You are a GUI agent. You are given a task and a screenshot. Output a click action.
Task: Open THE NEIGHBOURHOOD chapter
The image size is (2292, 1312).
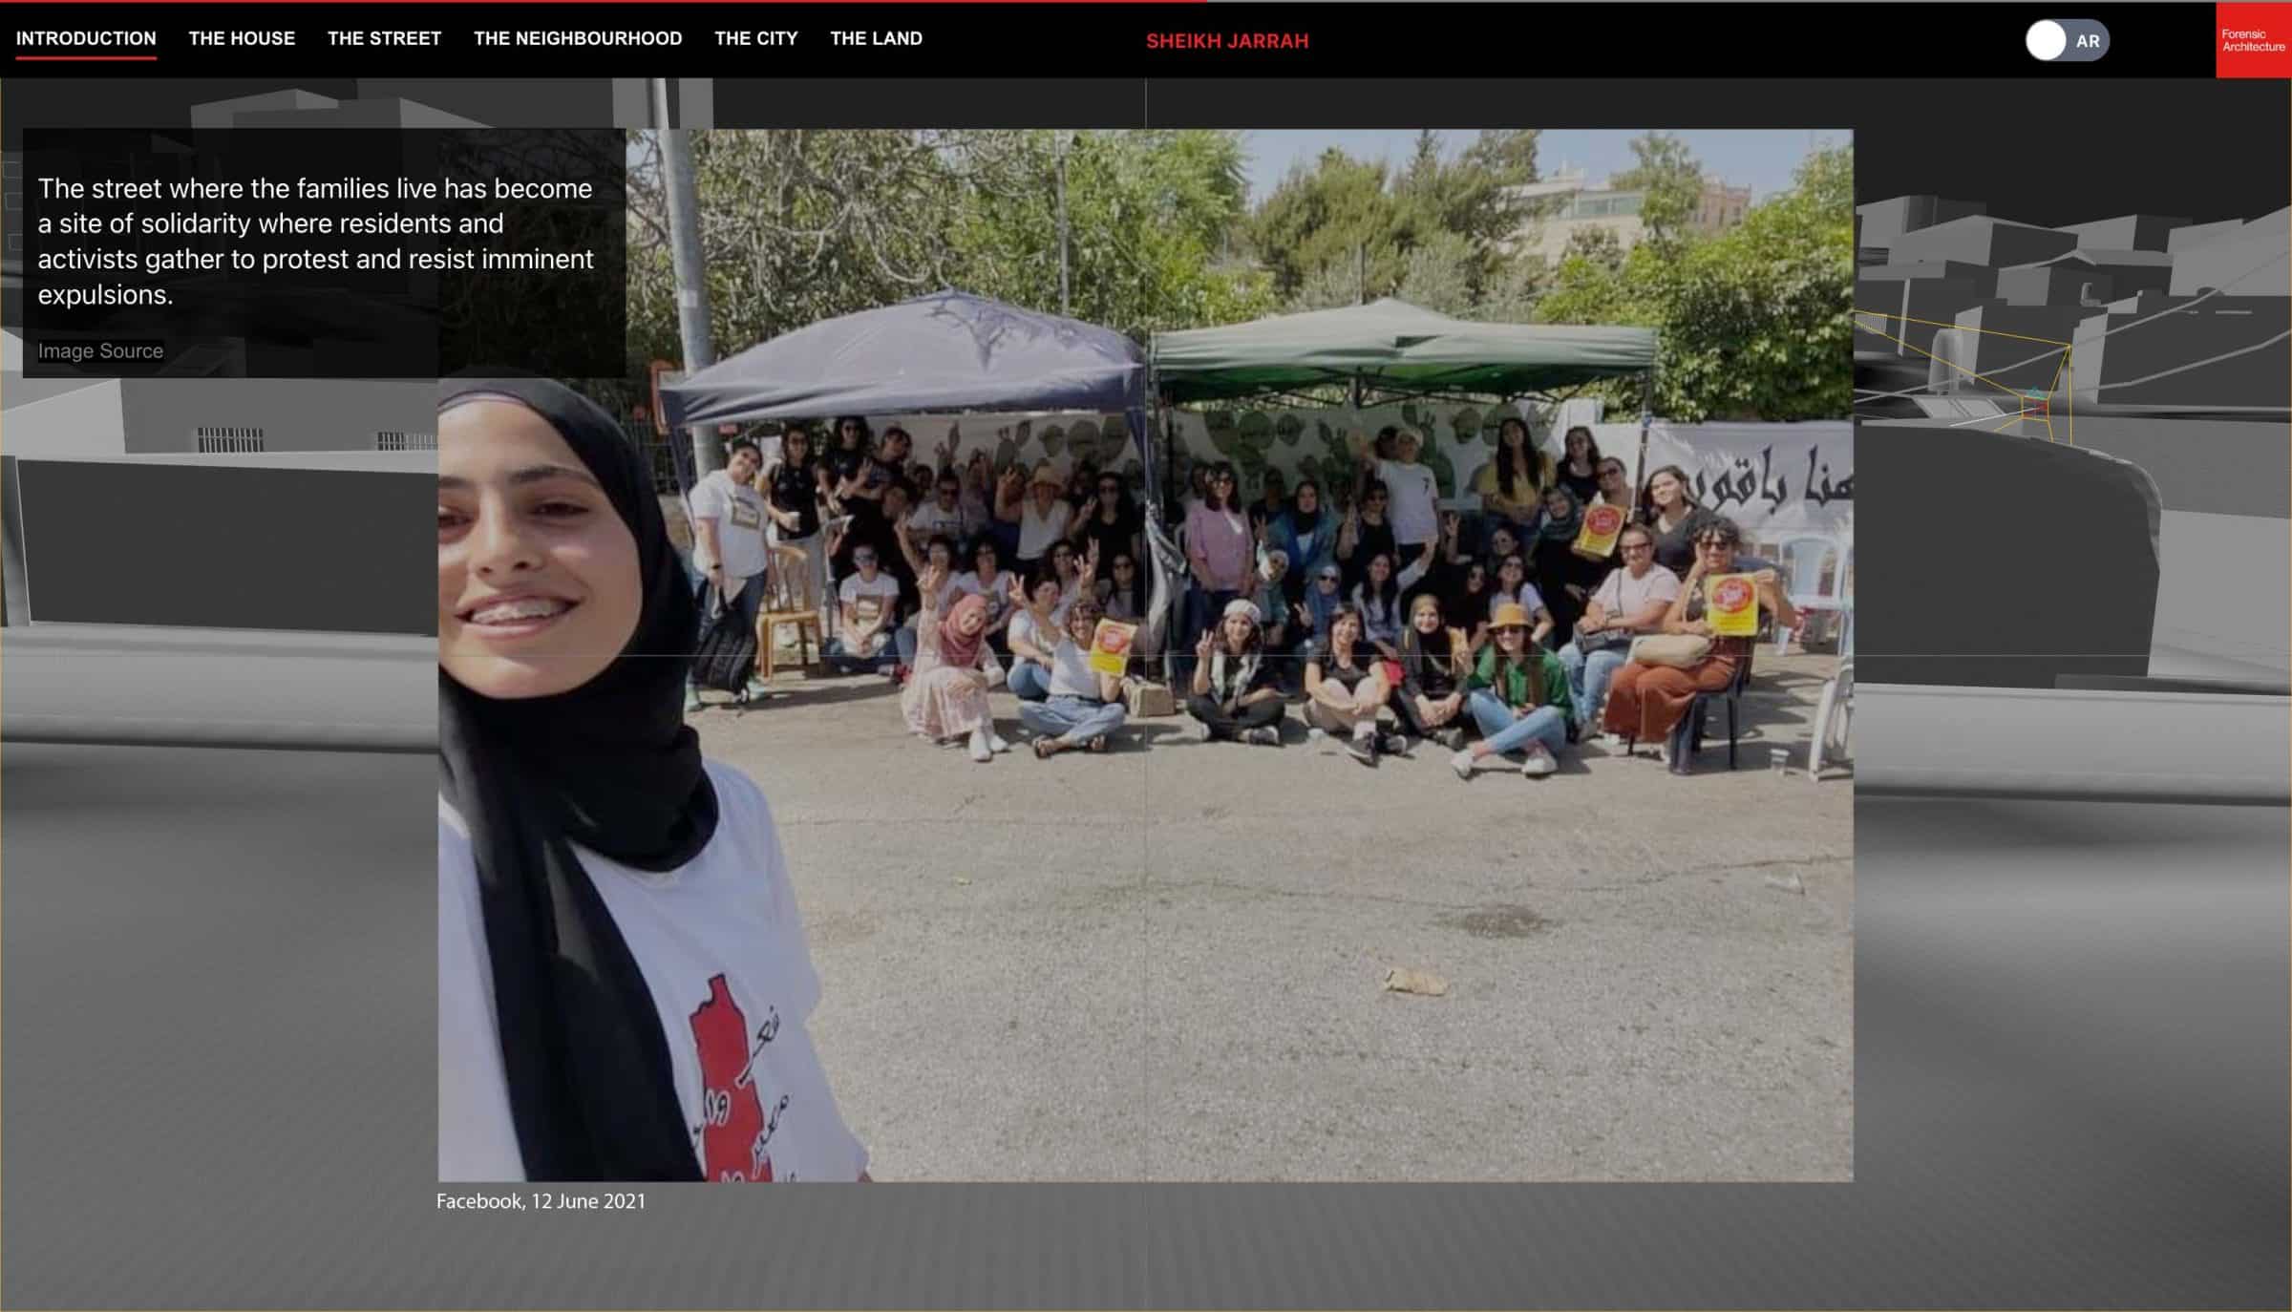tap(577, 38)
